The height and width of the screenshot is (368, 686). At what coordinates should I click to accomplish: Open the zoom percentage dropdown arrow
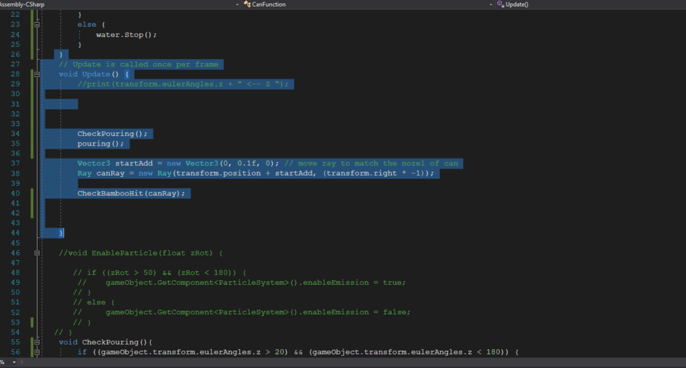pyautogui.click(x=14, y=363)
